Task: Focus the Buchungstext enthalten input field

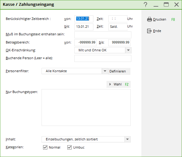Action: pos(103,35)
